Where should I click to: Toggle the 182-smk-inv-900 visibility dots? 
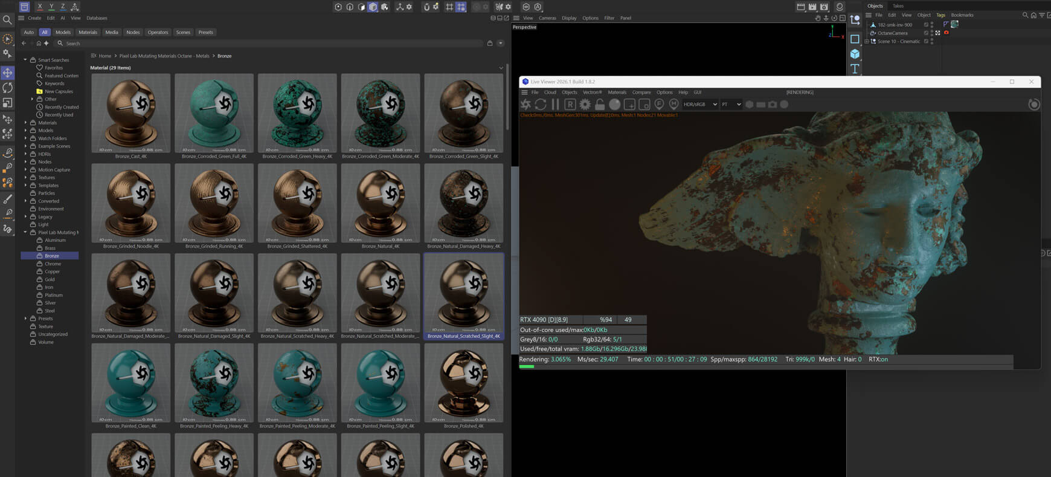point(932,25)
